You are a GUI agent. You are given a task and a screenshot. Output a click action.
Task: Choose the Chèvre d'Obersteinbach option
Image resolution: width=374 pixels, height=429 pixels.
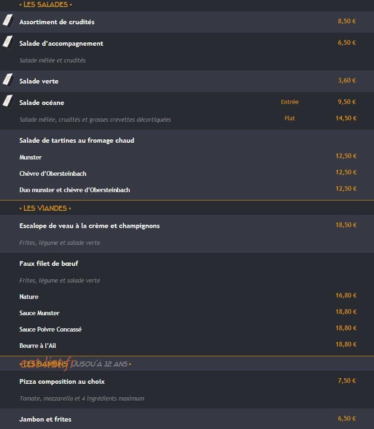tap(53, 173)
